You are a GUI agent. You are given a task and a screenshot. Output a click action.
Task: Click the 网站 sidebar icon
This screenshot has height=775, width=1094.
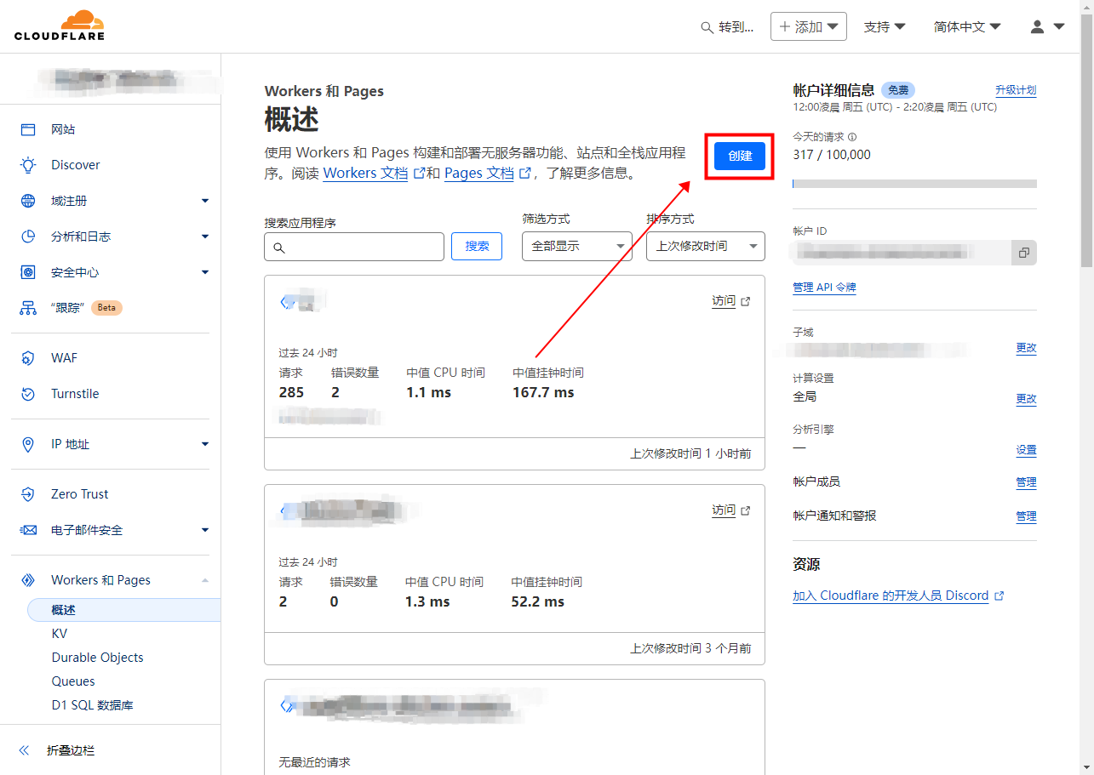pos(28,129)
